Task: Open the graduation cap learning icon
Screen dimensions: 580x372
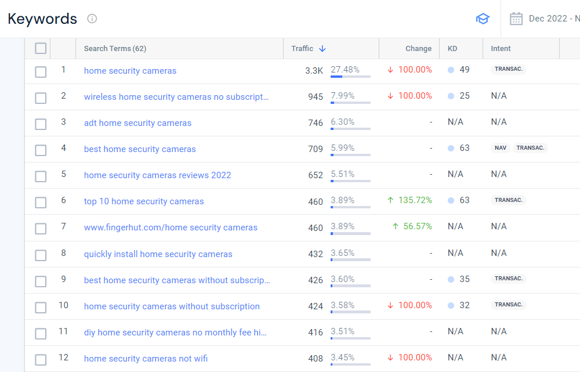Action: click(483, 19)
